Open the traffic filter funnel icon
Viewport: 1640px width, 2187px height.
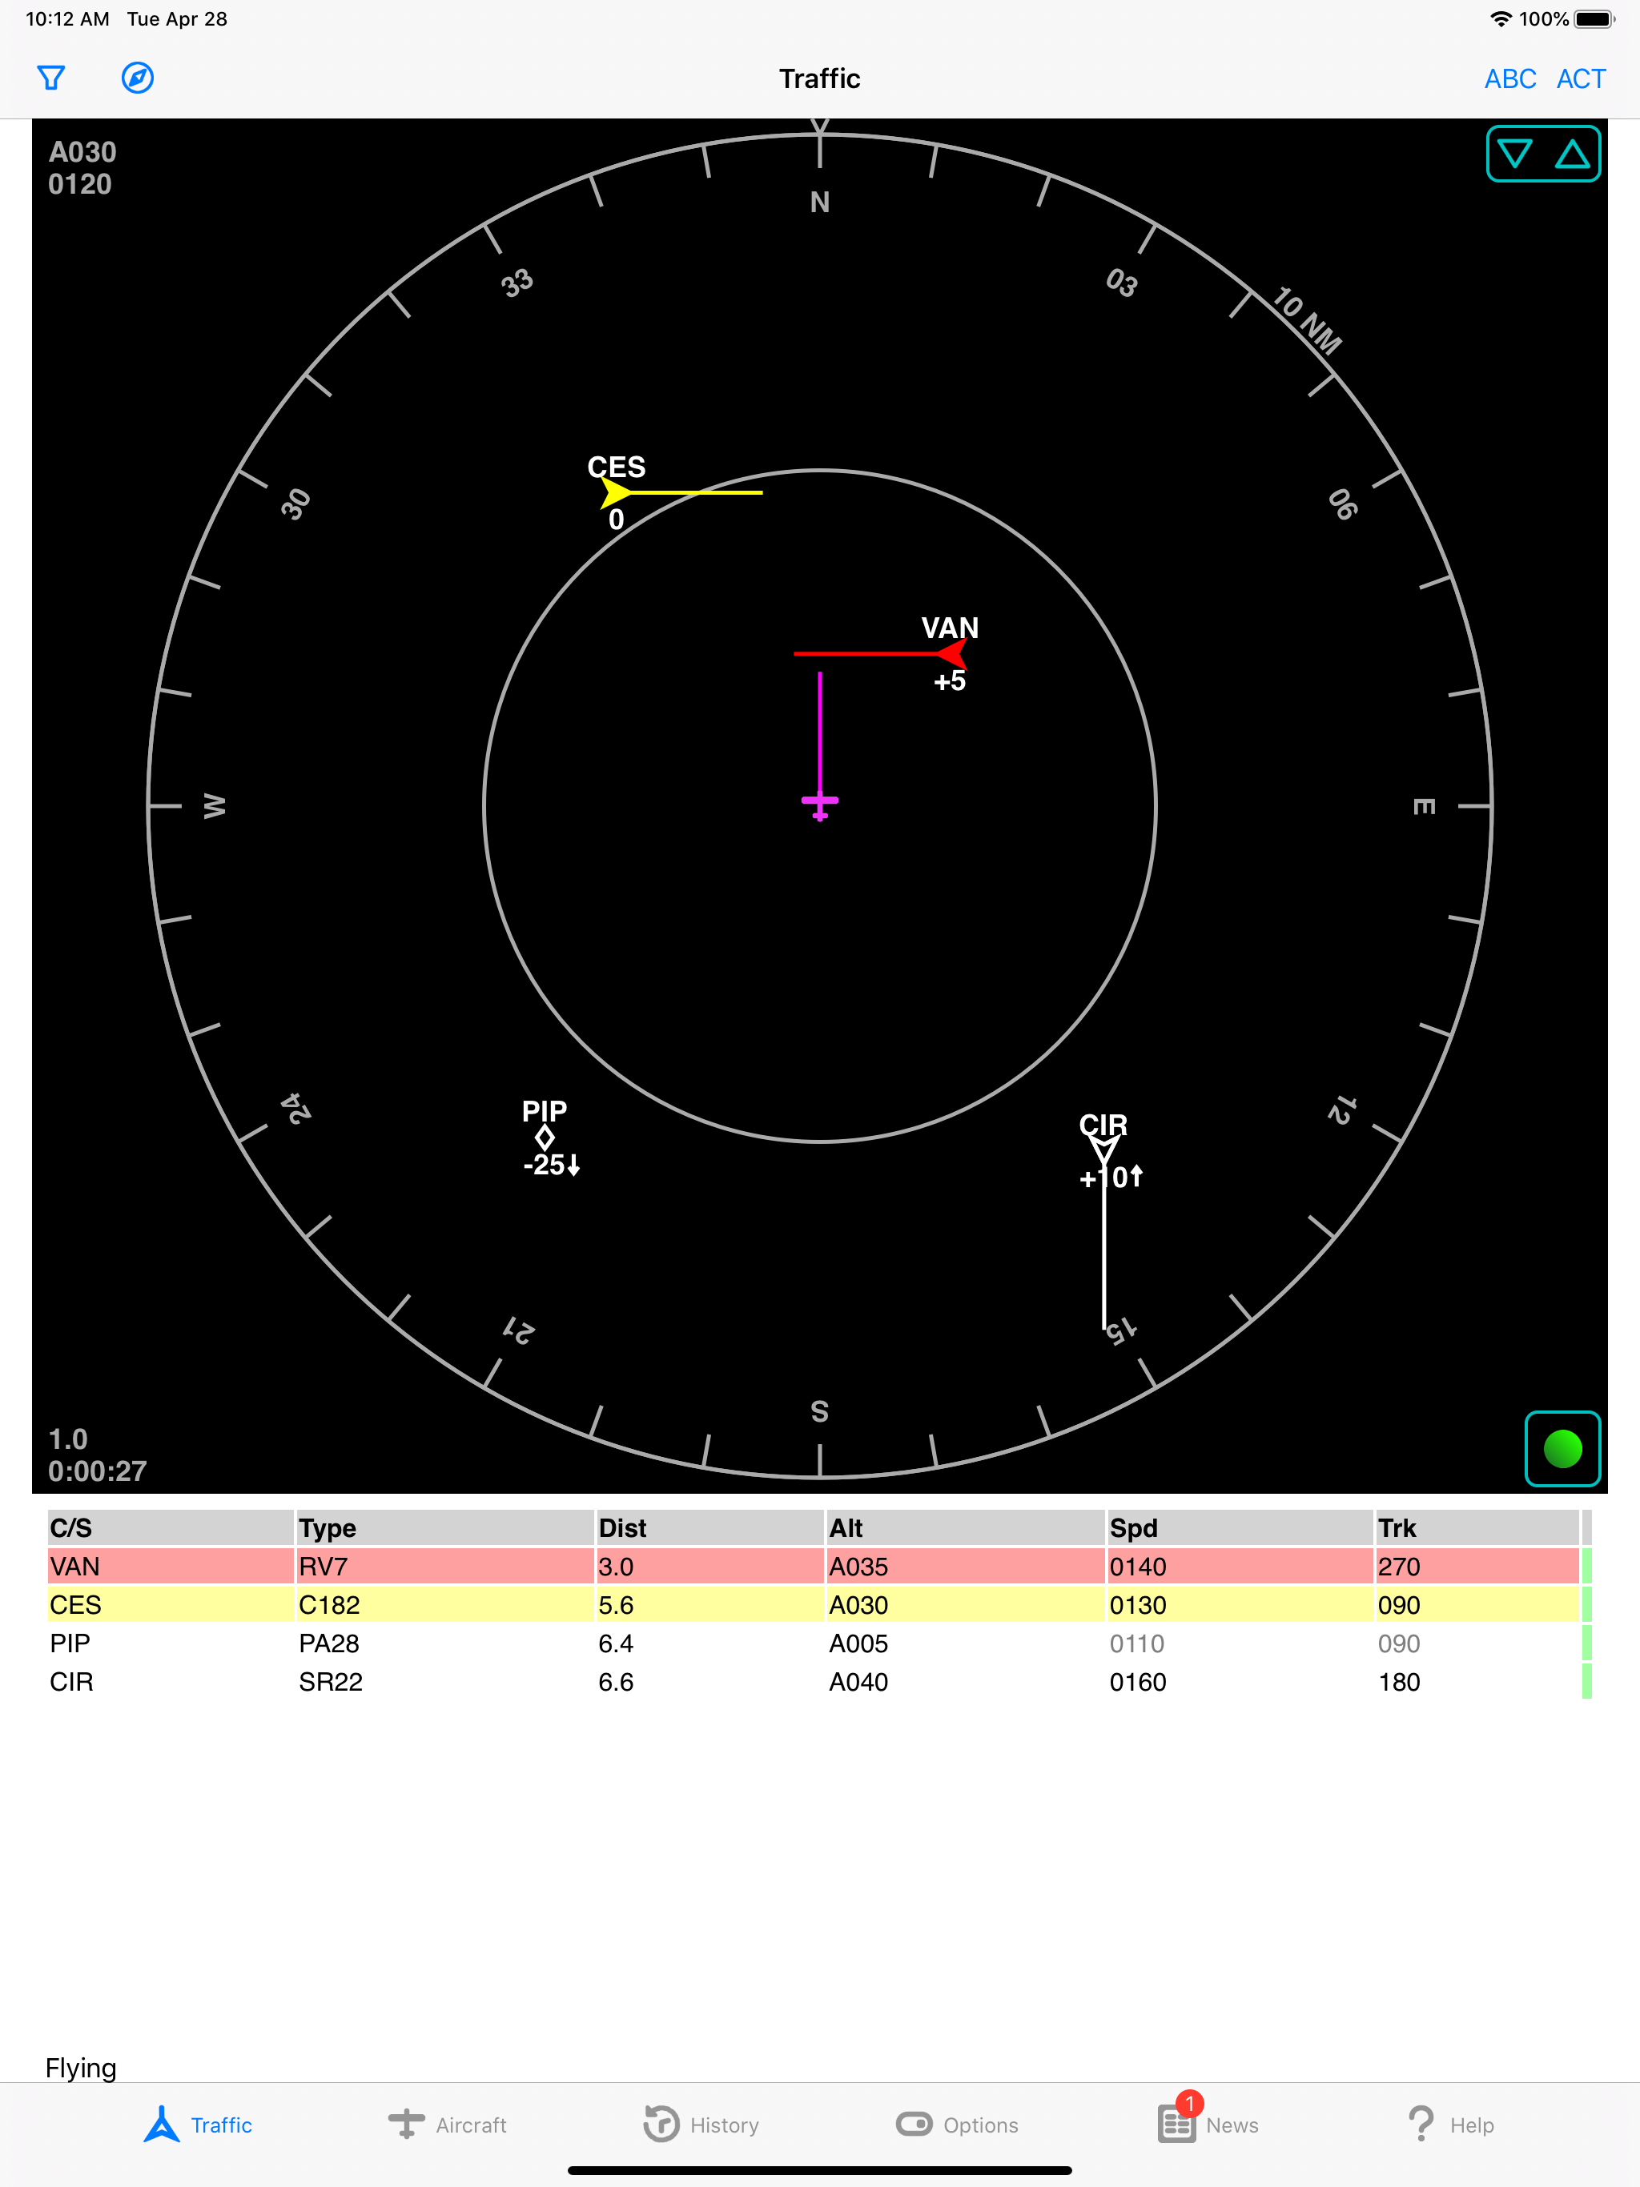(50, 78)
